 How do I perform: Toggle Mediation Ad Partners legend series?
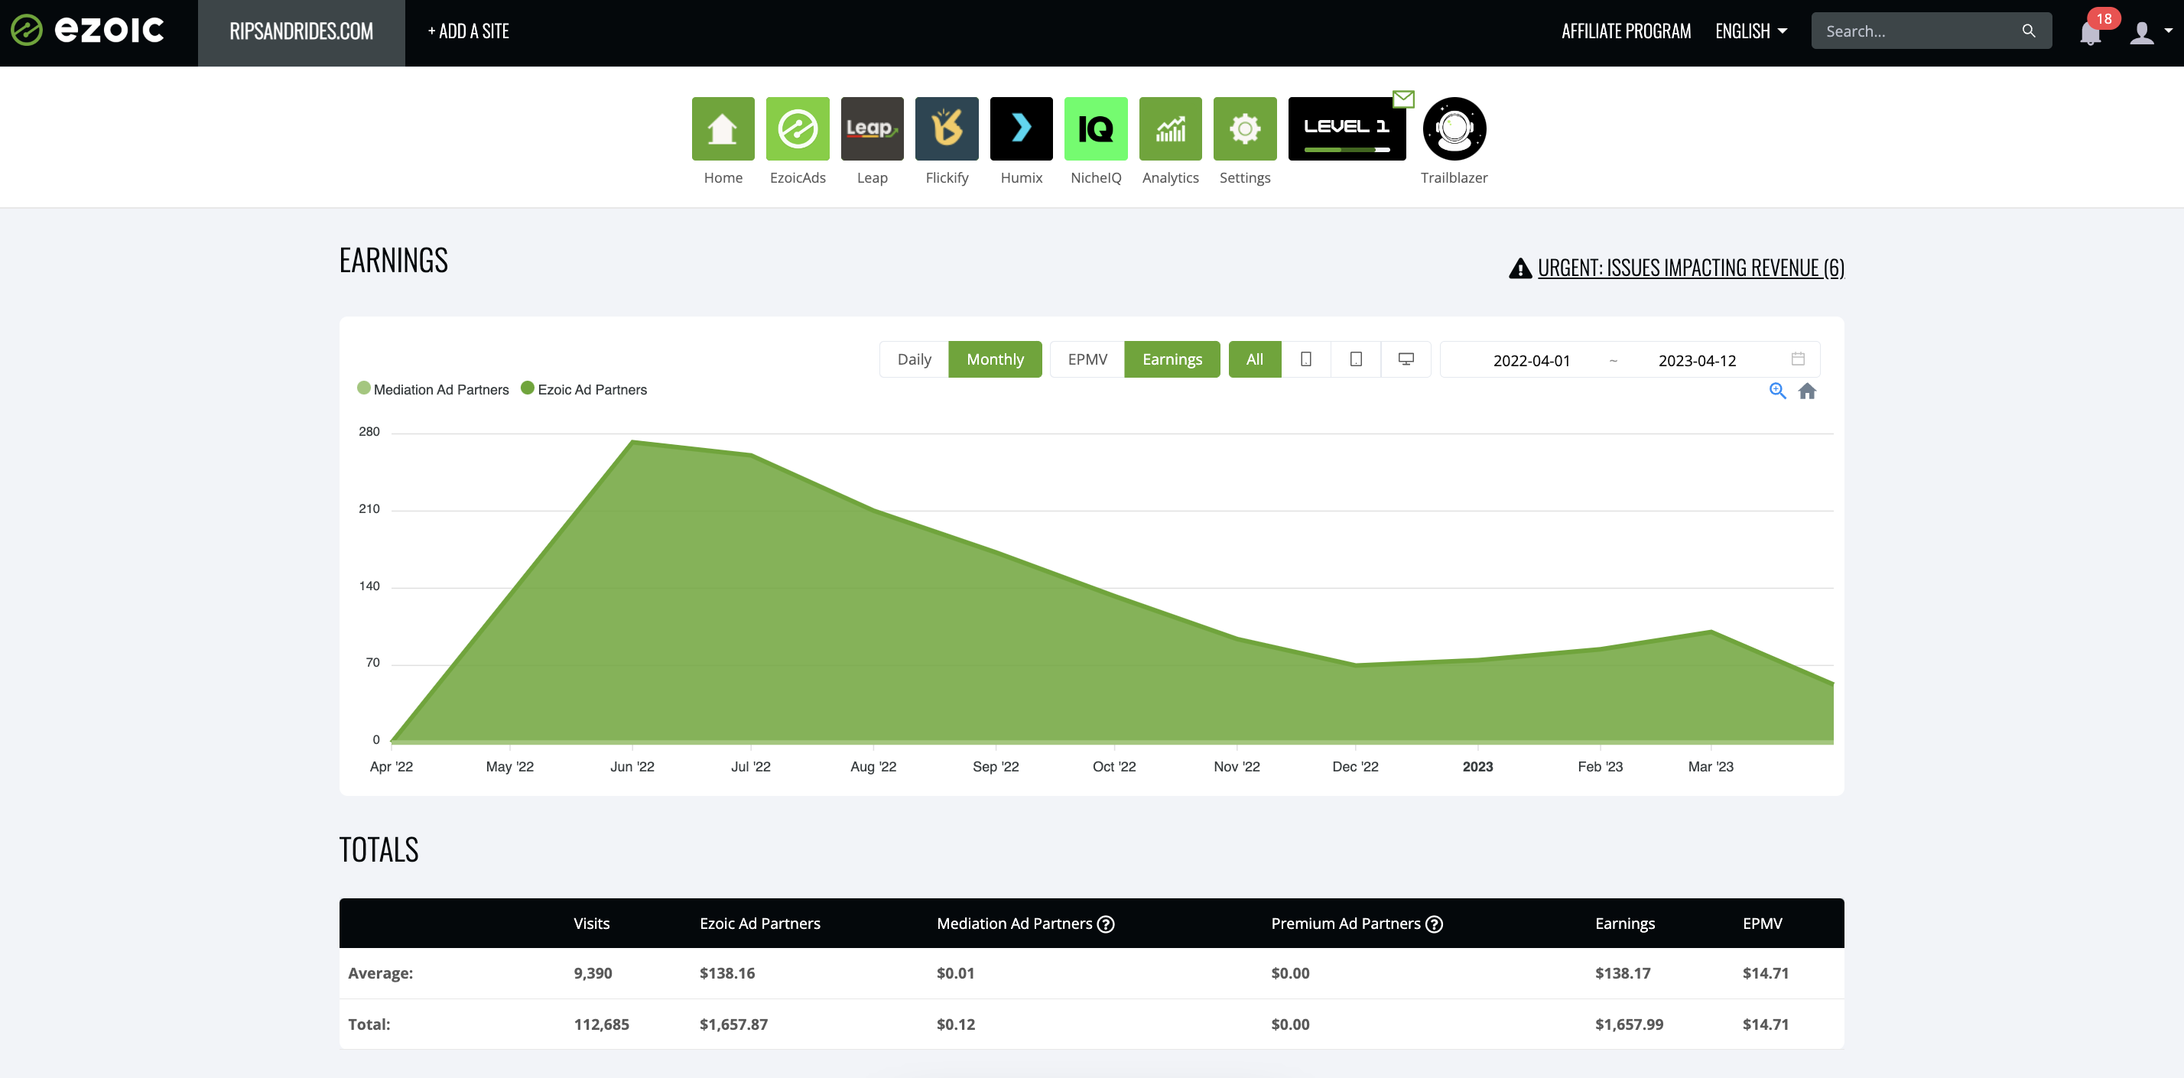coord(432,389)
